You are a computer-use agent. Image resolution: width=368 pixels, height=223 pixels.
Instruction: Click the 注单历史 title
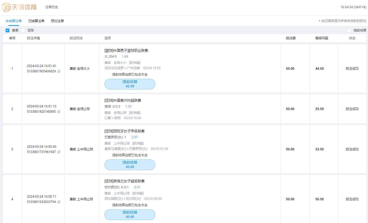[x=52, y=7]
